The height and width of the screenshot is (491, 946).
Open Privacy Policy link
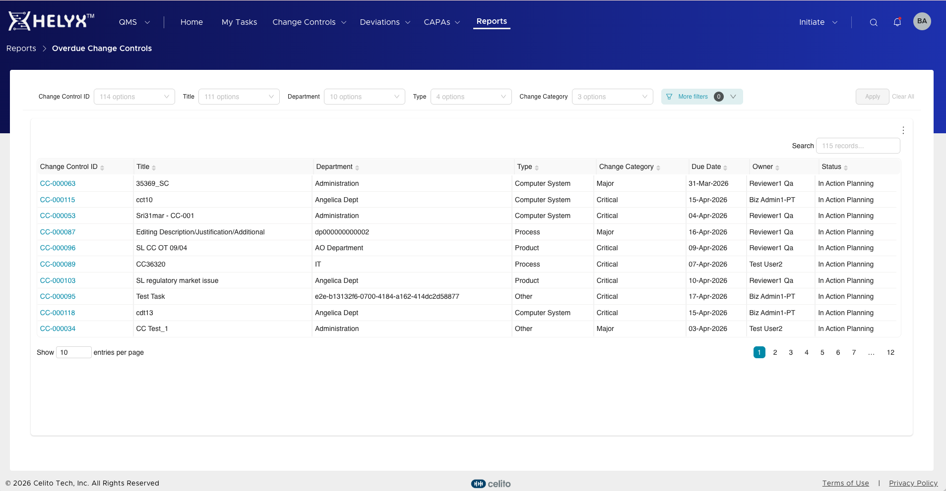[x=913, y=483]
